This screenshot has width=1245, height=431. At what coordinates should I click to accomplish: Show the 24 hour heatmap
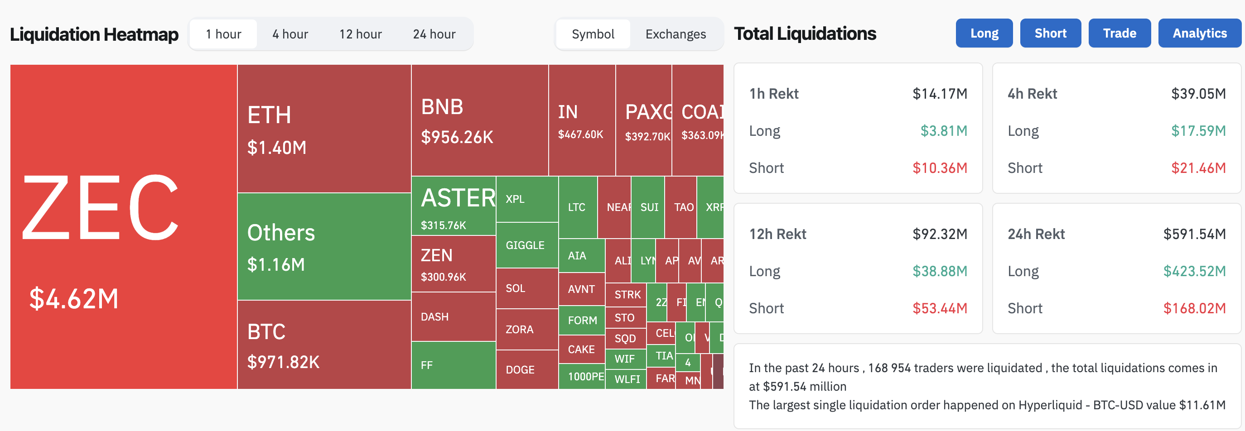tap(434, 34)
